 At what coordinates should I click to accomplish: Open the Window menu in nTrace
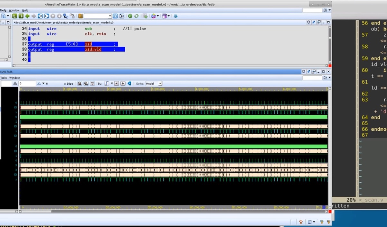pos(14,10)
